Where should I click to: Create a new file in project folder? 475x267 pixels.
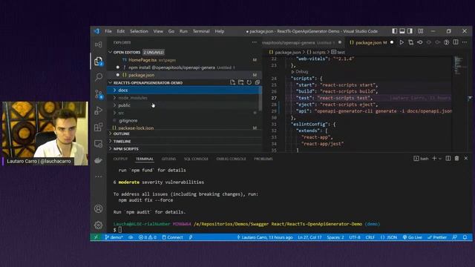pyautogui.click(x=232, y=82)
